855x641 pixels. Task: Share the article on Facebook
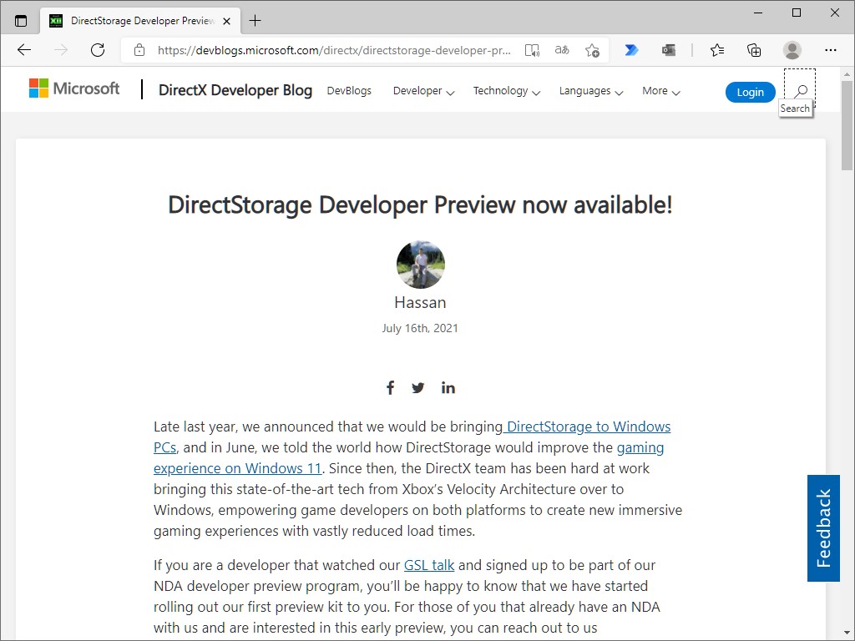pyautogui.click(x=390, y=386)
